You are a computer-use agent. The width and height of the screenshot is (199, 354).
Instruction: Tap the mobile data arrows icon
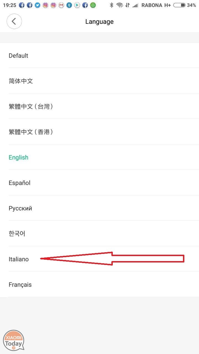click(x=127, y=5)
